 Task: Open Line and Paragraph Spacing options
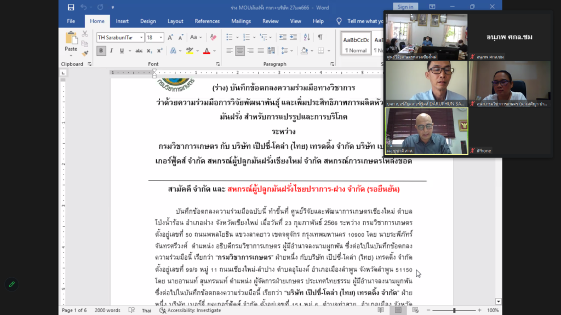(x=284, y=51)
